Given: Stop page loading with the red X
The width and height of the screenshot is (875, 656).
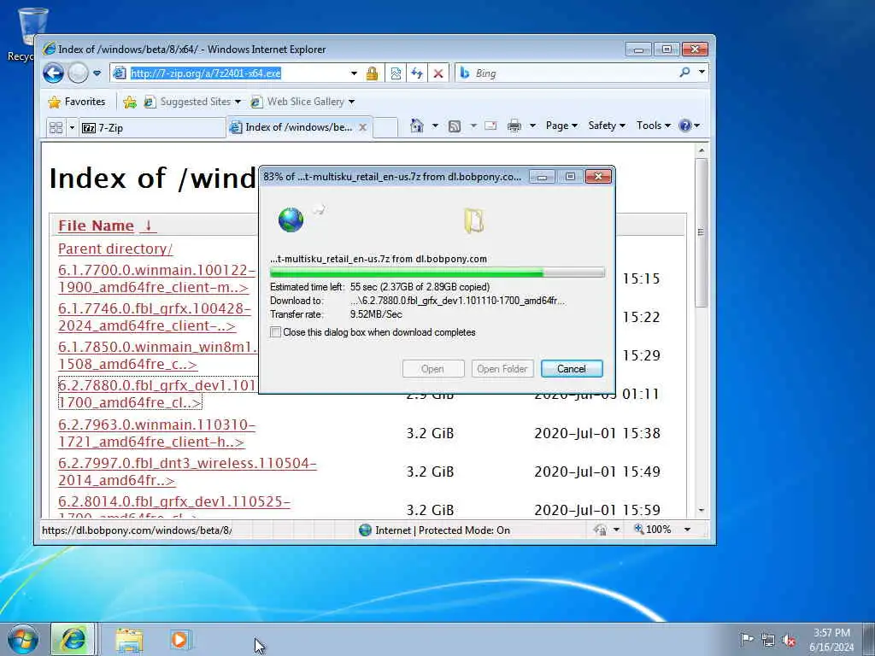Looking at the screenshot, I should 438,73.
